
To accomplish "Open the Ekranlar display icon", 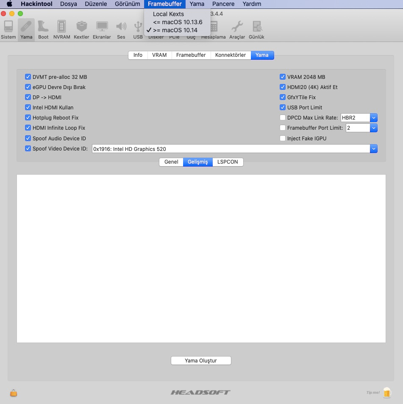I will 102,29.
